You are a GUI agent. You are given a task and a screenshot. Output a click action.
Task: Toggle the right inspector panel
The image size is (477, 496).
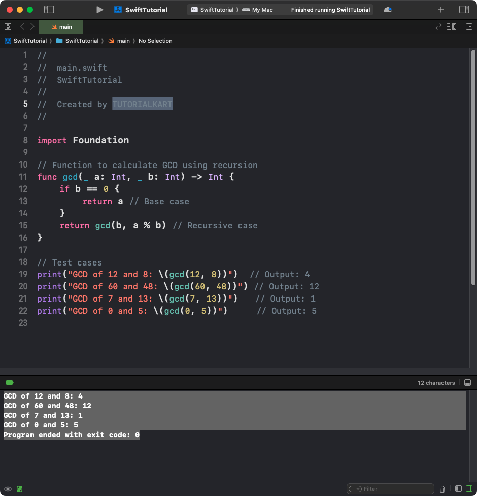click(x=464, y=10)
